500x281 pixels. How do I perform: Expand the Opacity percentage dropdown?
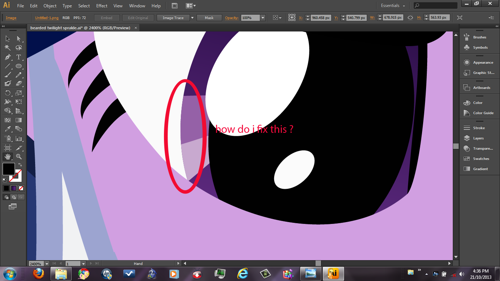click(263, 18)
